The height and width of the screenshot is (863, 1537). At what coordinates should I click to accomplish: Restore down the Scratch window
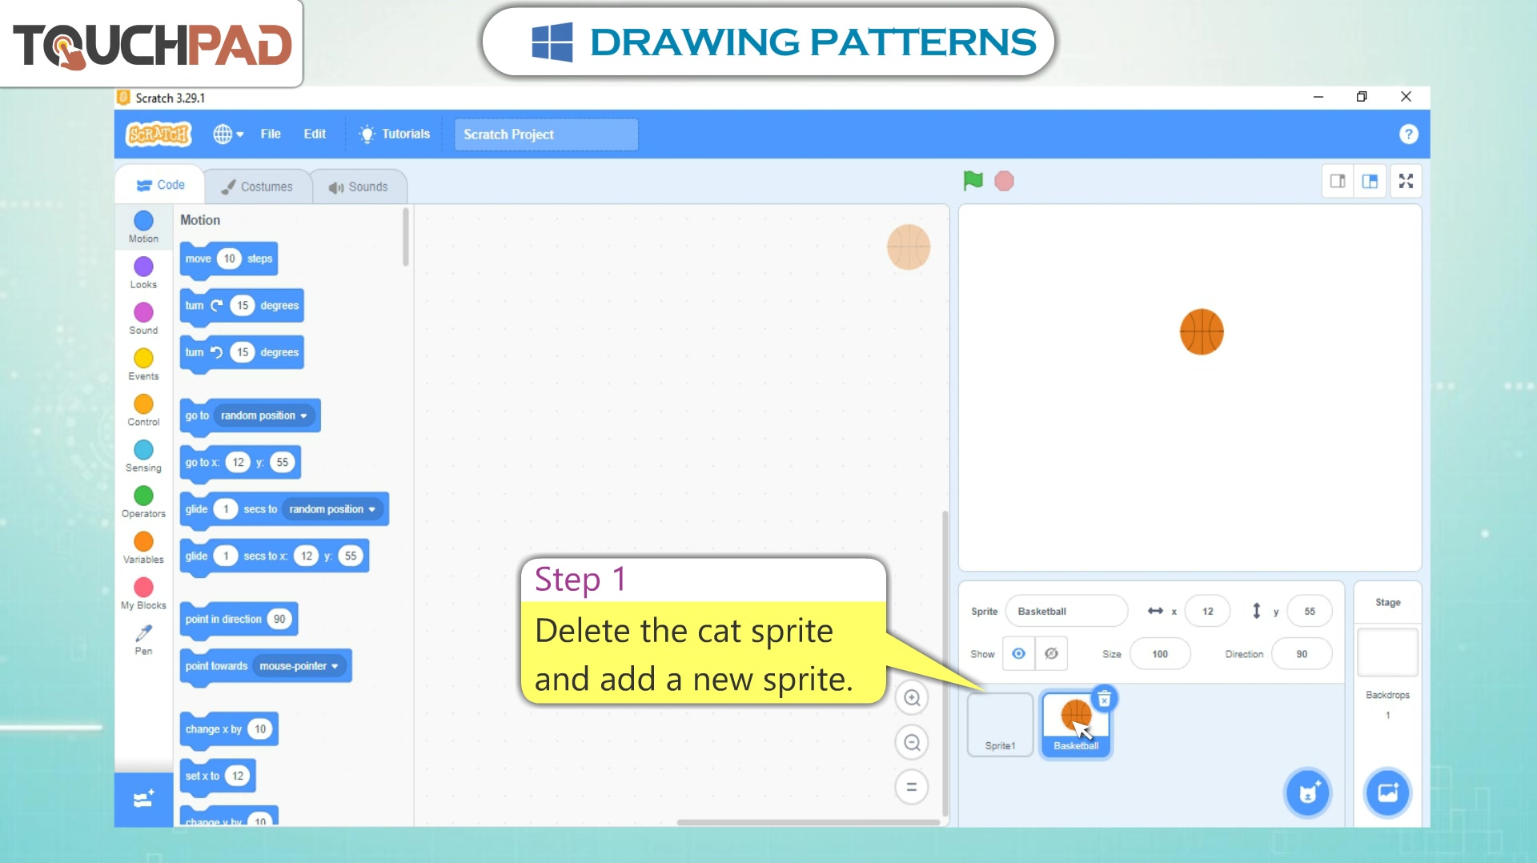[1362, 97]
